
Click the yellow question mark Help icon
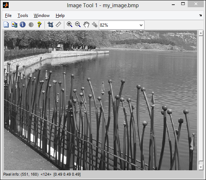[39, 25]
